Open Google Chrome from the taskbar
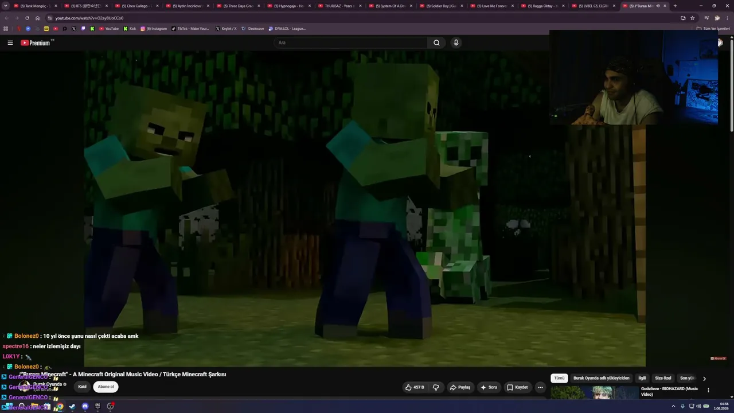This screenshot has width=734, height=413. click(x=59, y=407)
